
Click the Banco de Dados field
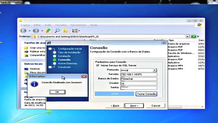[x=139, y=79]
